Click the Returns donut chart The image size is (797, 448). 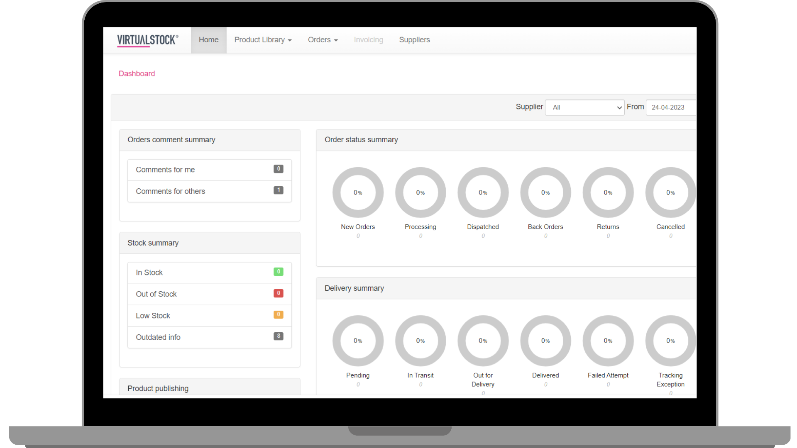pos(608,192)
